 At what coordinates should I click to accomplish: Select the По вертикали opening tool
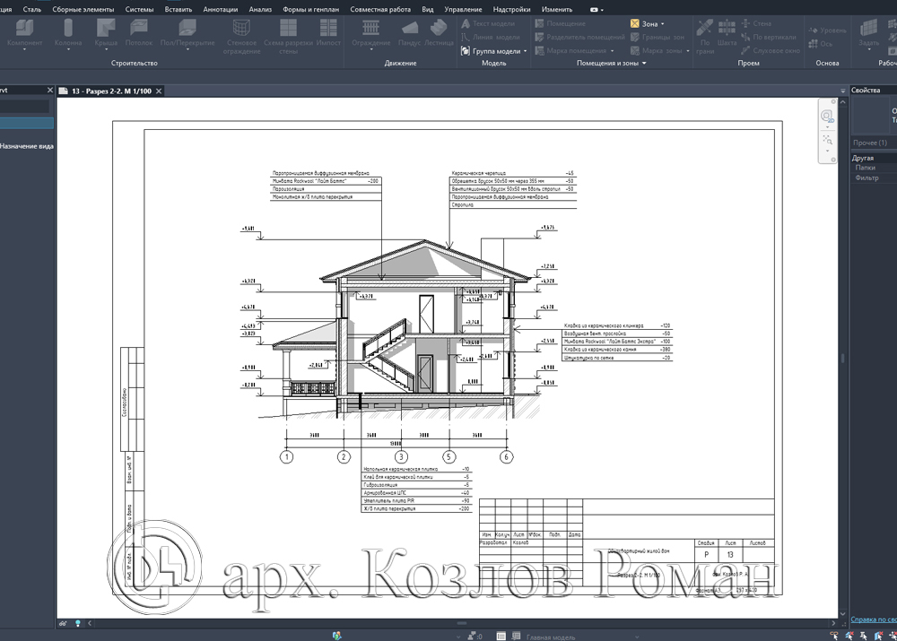click(x=769, y=37)
